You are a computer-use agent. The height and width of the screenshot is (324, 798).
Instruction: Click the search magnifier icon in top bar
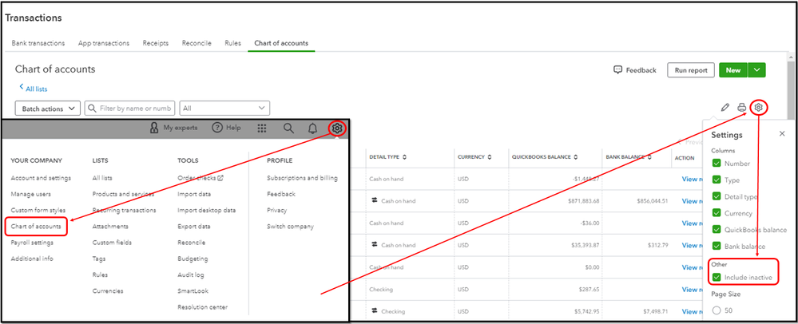pyautogui.click(x=288, y=128)
